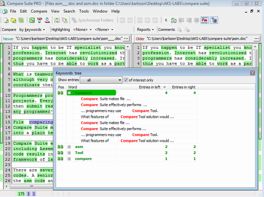Collapse the Compare keyword node

click(69, 93)
